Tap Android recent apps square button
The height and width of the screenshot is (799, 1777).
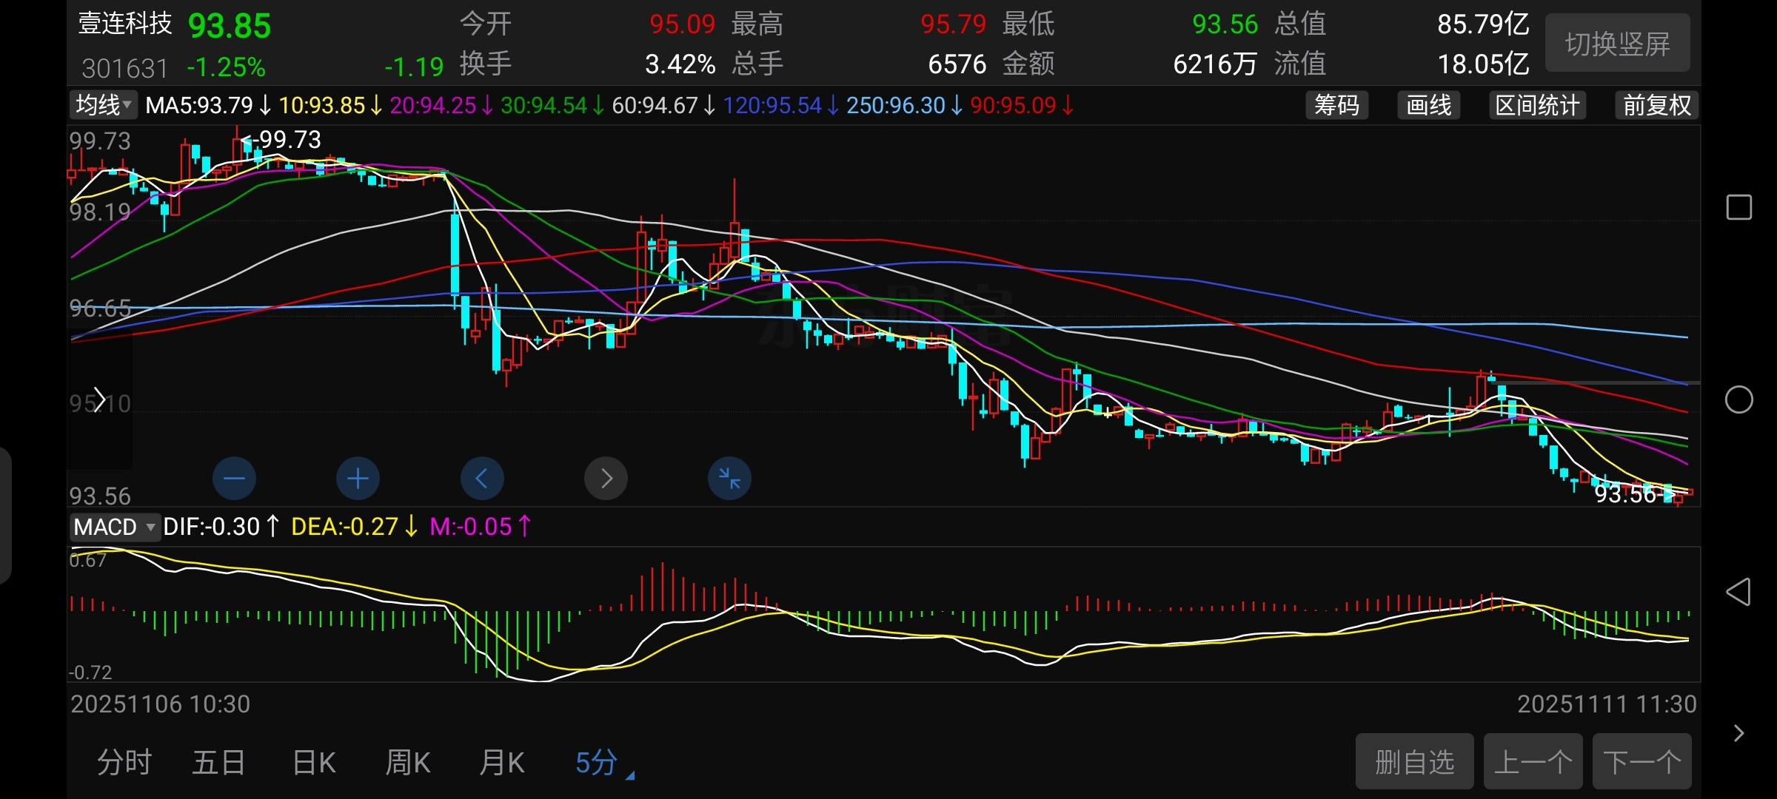(1738, 208)
